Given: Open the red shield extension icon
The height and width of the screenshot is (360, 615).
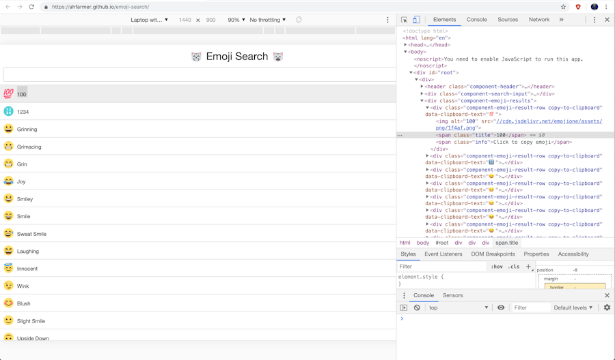Looking at the screenshot, I should [x=578, y=7].
